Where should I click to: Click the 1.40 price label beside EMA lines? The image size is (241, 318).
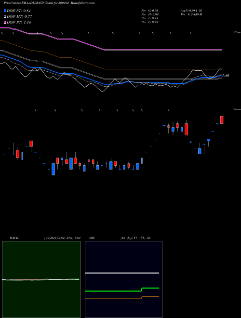[226, 76]
